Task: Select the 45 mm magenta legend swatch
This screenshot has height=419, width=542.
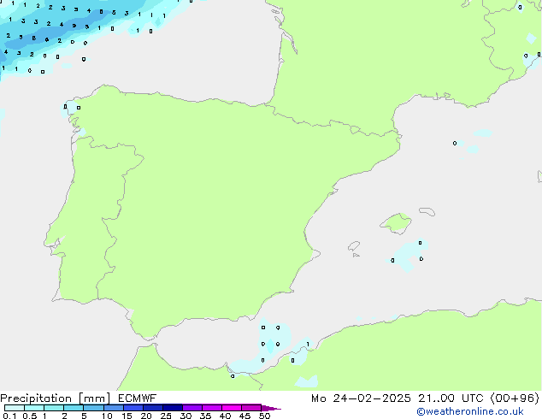Action: pos(251,408)
